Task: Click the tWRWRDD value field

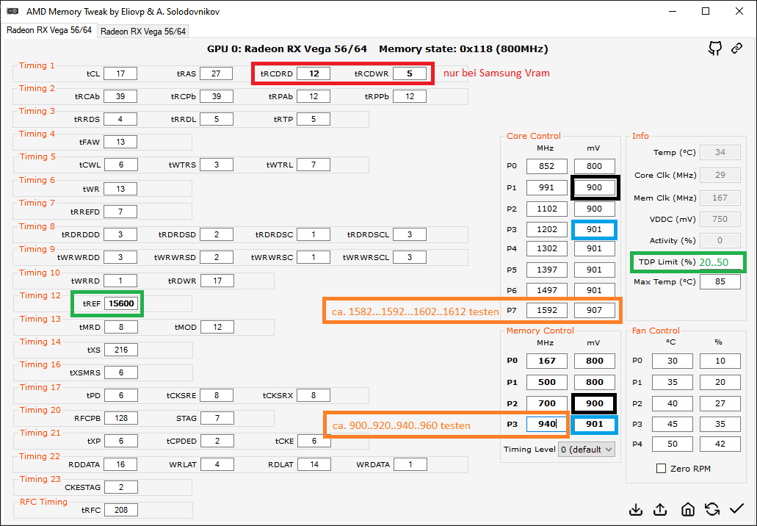Action: pos(120,257)
